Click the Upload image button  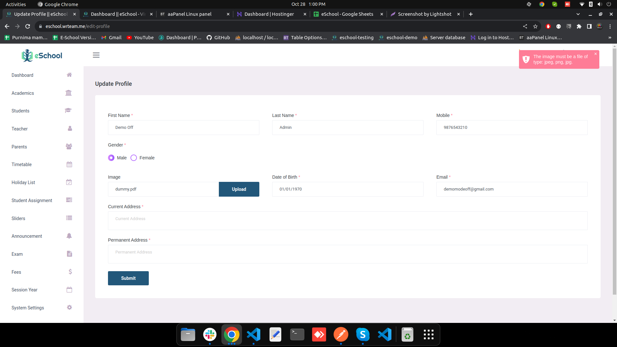pyautogui.click(x=239, y=189)
